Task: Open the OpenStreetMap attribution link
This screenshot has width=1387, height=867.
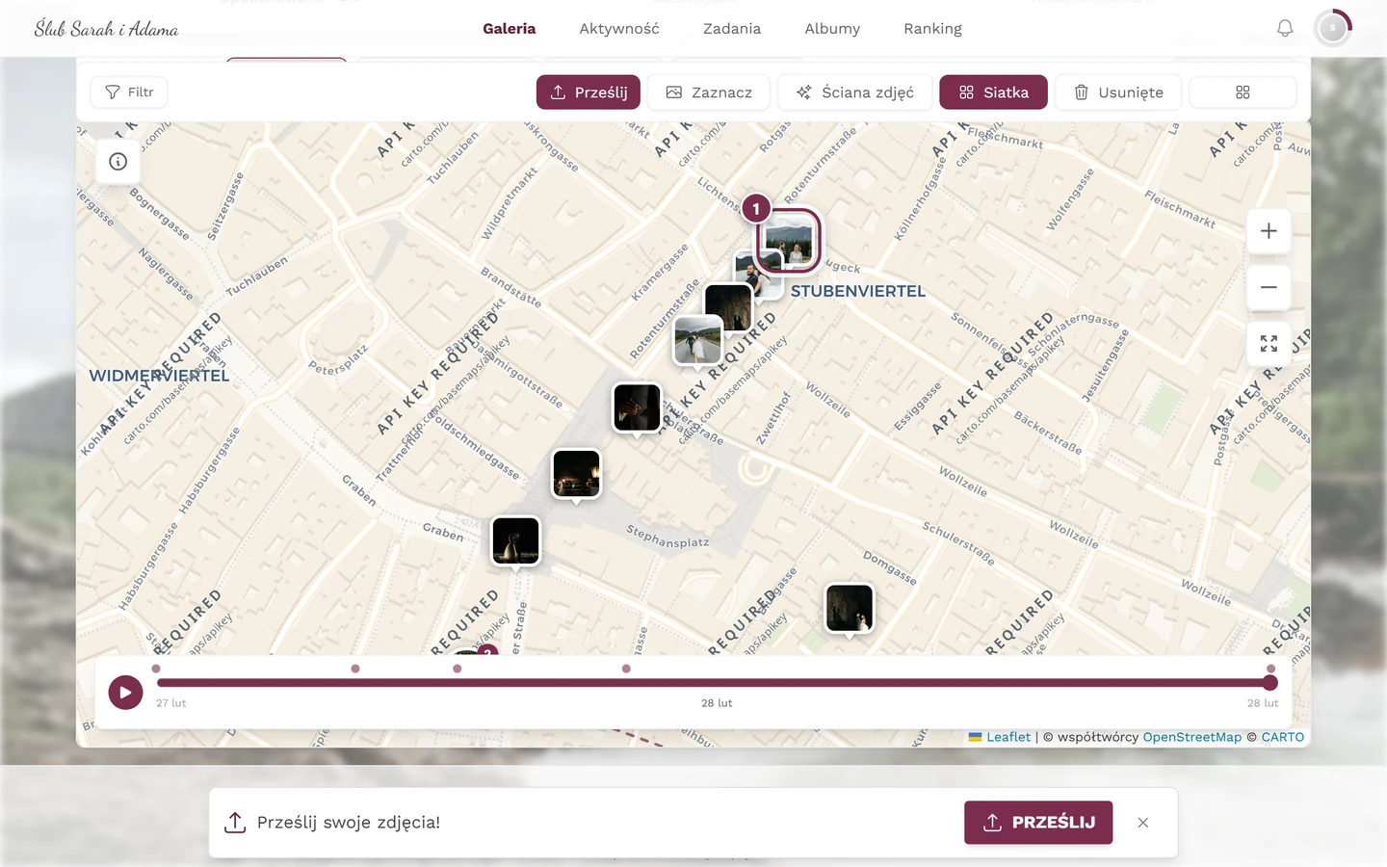Action: (x=1192, y=737)
